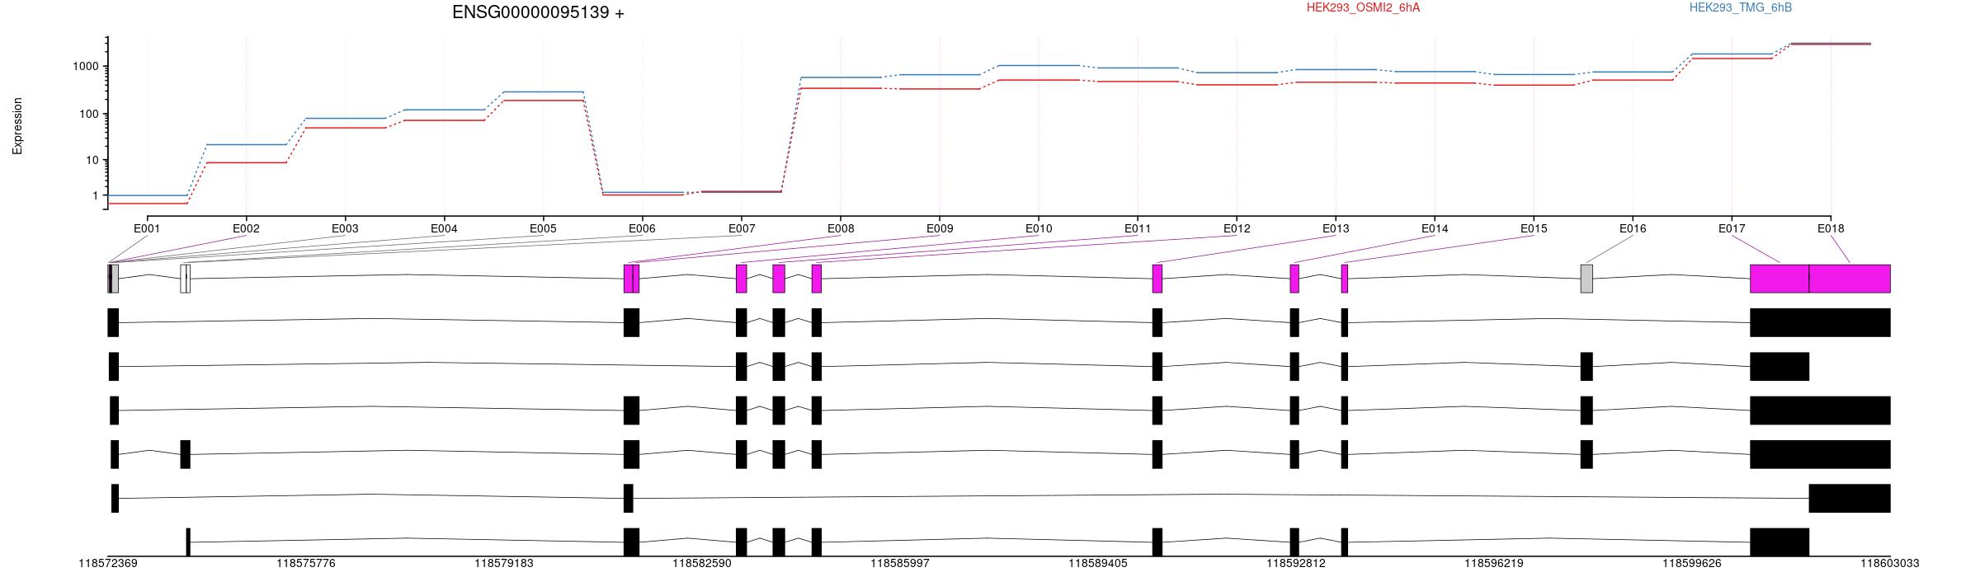Click the Expression y-axis label

click(x=17, y=126)
